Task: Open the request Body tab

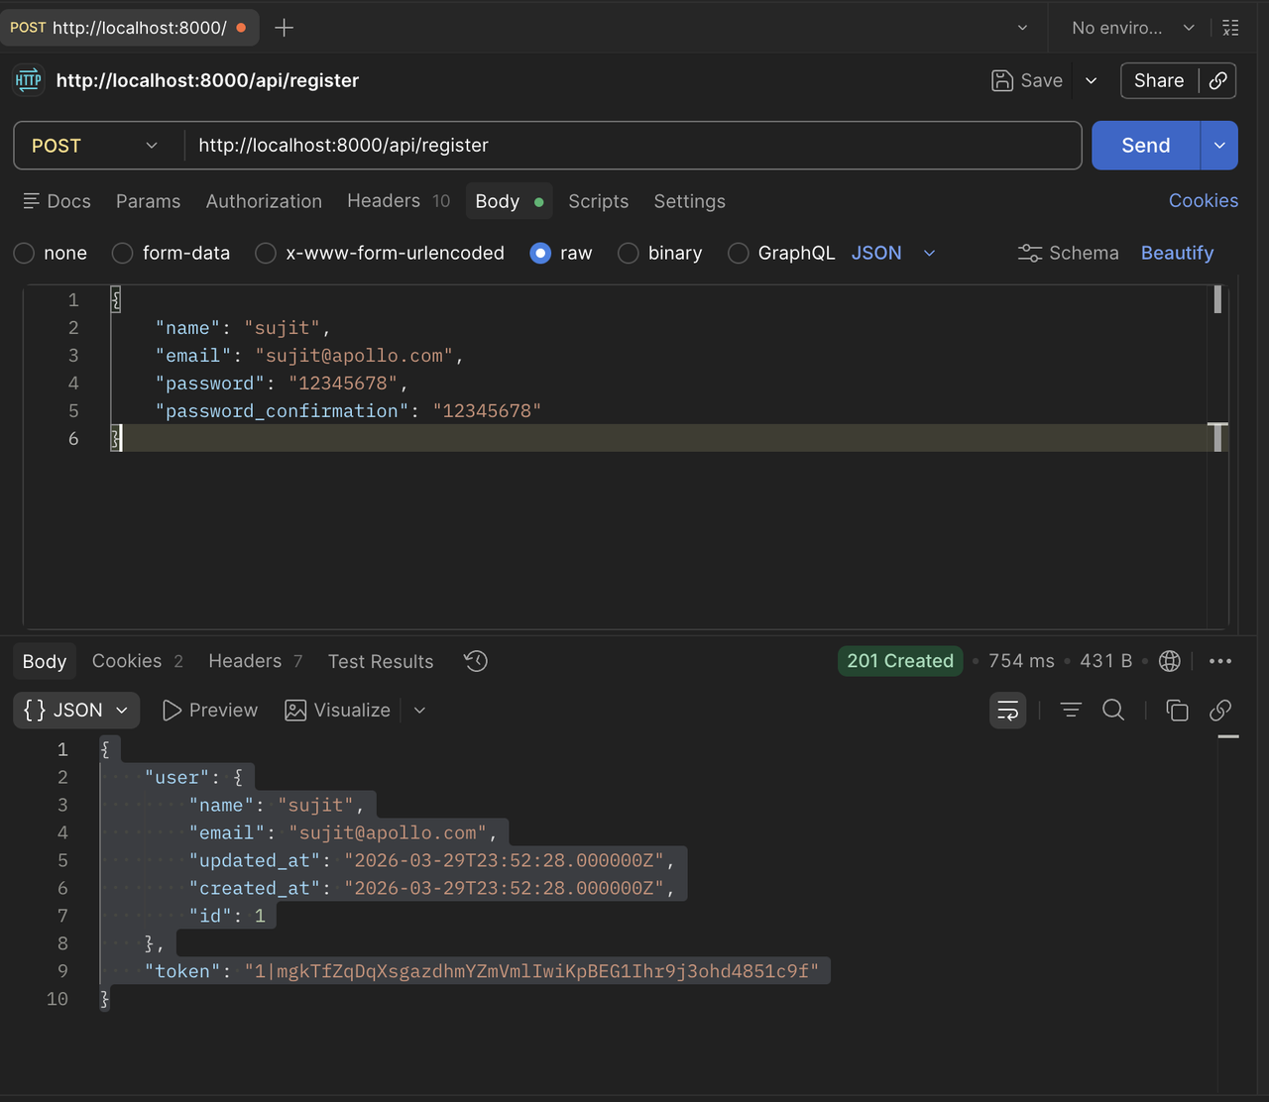Action: click(x=510, y=201)
